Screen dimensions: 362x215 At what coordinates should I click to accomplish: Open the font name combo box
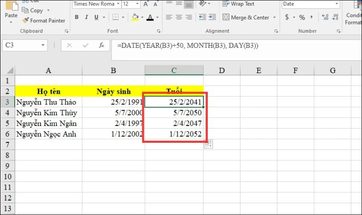point(97,4)
